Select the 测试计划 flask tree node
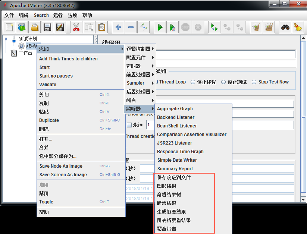This screenshot has height=234, width=307. point(24,39)
